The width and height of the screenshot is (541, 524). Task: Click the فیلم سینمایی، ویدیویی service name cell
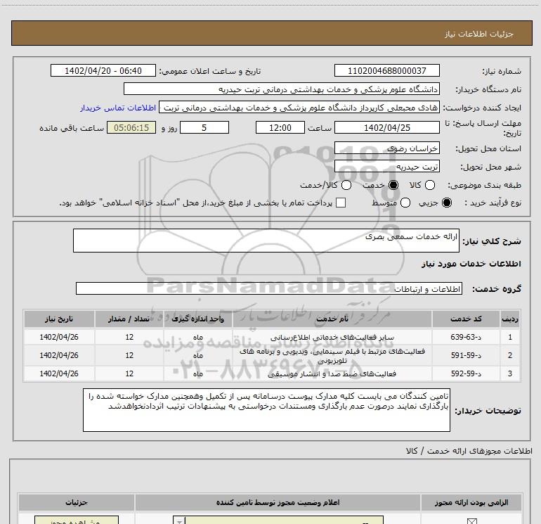pyautogui.click(x=332, y=355)
